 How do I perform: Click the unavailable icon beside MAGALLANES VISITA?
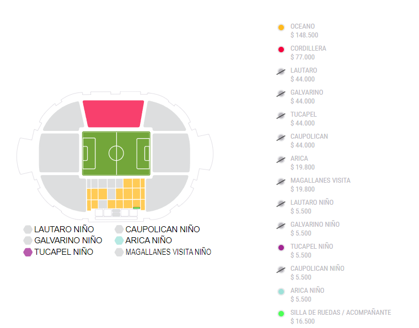click(x=281, y=182)
